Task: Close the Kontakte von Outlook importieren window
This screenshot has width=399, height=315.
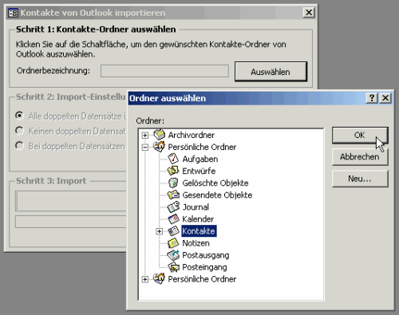Action: click(x=309, y=13)
